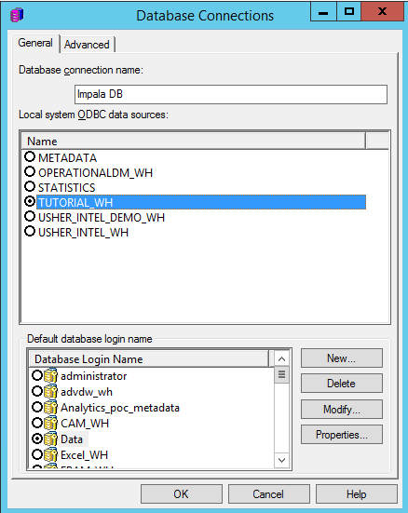This screenshot has height=513, width=408.
Task: Click the New... login button
Action: point(342,358)
